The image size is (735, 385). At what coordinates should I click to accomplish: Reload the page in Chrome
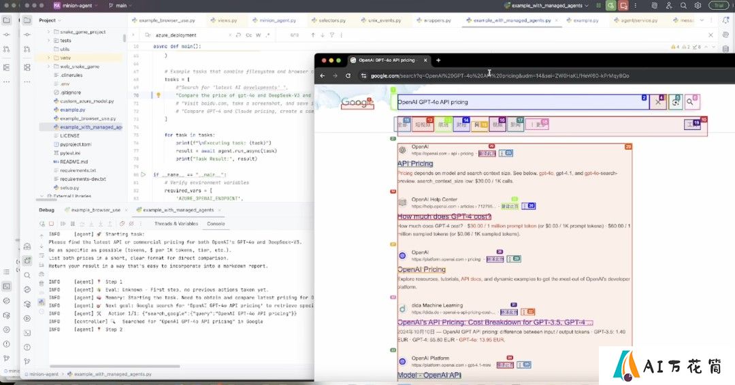[348, 76]
